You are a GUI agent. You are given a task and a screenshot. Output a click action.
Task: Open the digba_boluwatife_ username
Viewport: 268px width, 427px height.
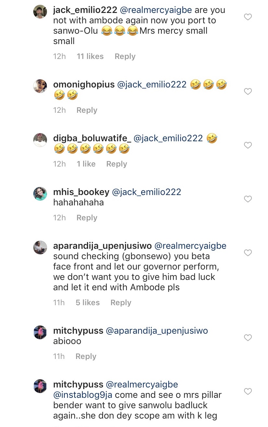[92, 138]
